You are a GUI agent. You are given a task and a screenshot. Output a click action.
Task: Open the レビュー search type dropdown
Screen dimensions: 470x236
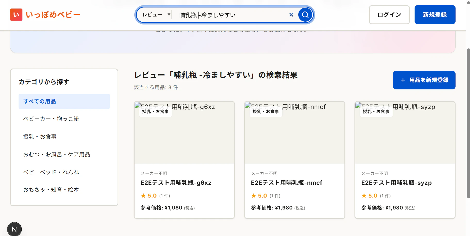(x=156, y=15)
